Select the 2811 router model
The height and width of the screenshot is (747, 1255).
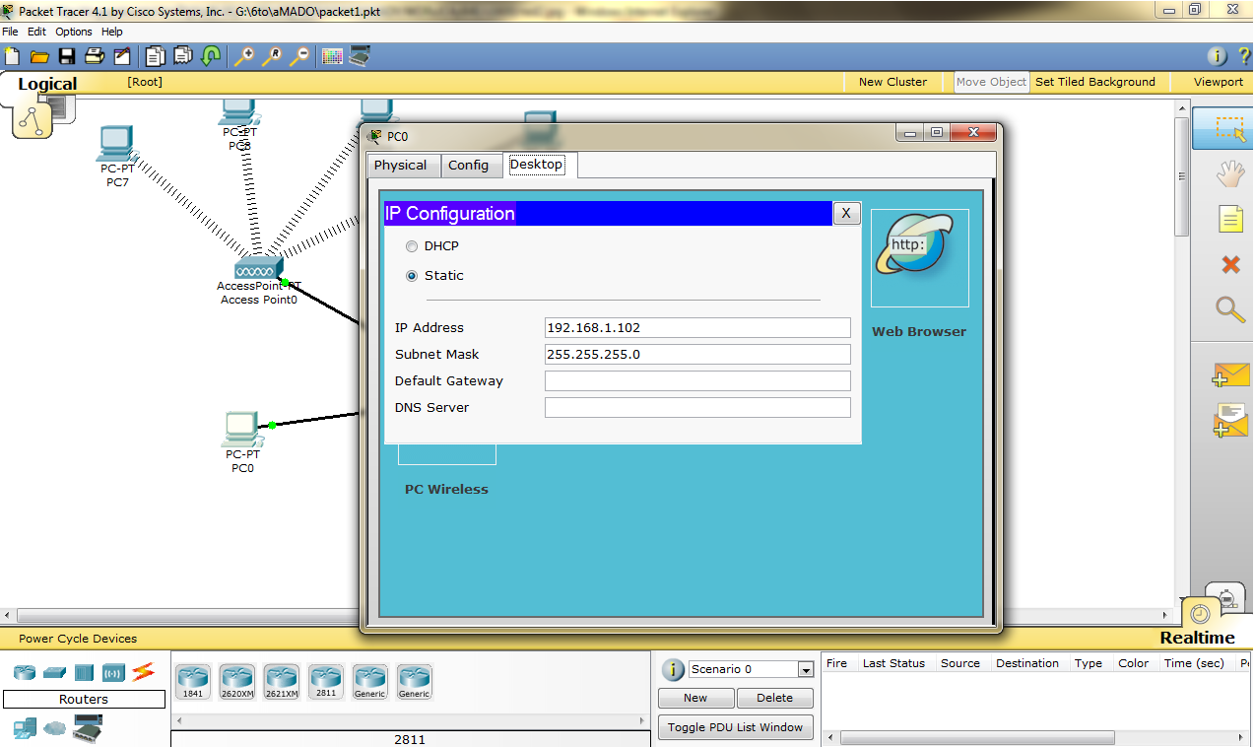325,681
